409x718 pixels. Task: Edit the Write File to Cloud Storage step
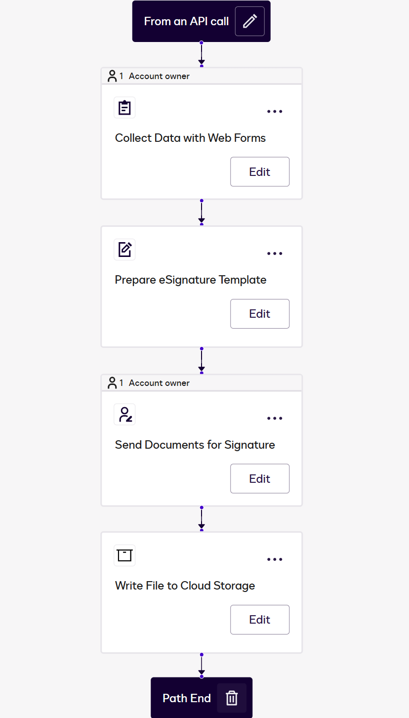click(x=260, y=619)
